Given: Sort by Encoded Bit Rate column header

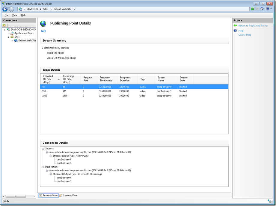Looking at the screenshot, I should pos(50,79).
